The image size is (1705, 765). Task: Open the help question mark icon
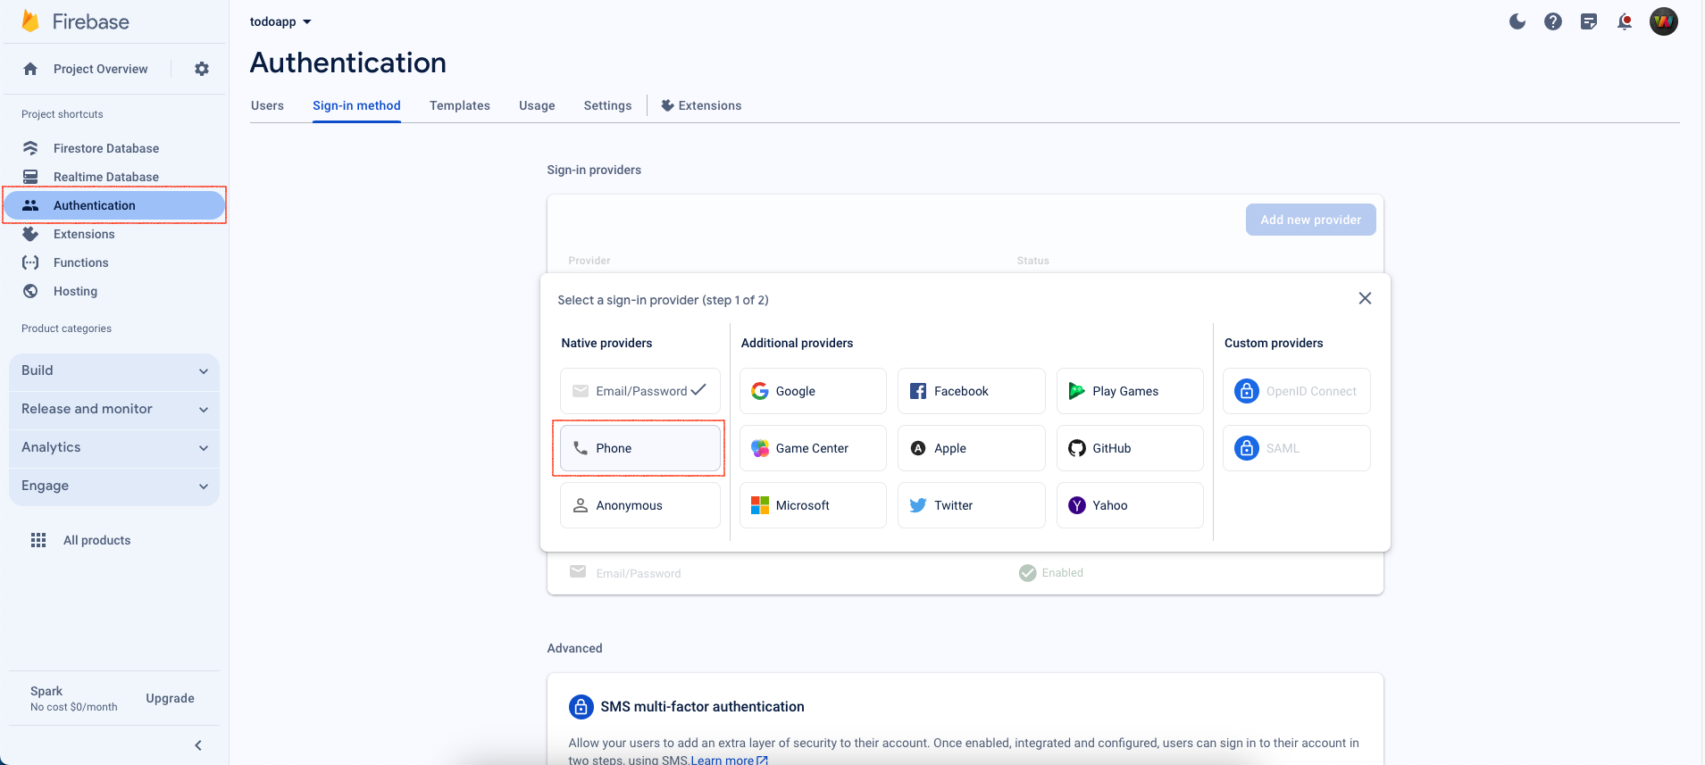[x=1553, y=21]
